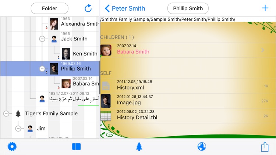Viewport: 276px width, 155px height.
Task: Click the breadcrumb path text
Action: tap(168, 19)
